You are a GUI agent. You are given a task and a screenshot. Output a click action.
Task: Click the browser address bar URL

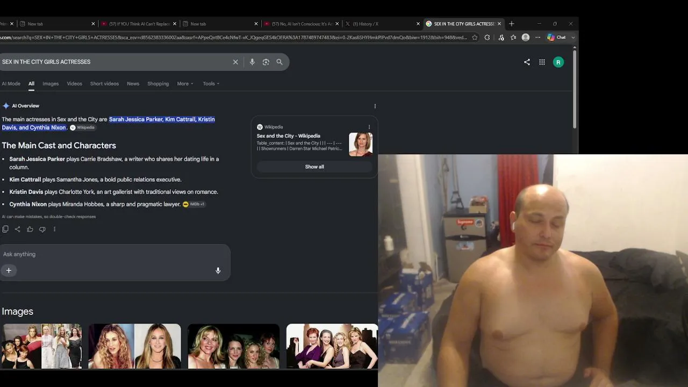point(234,38)
